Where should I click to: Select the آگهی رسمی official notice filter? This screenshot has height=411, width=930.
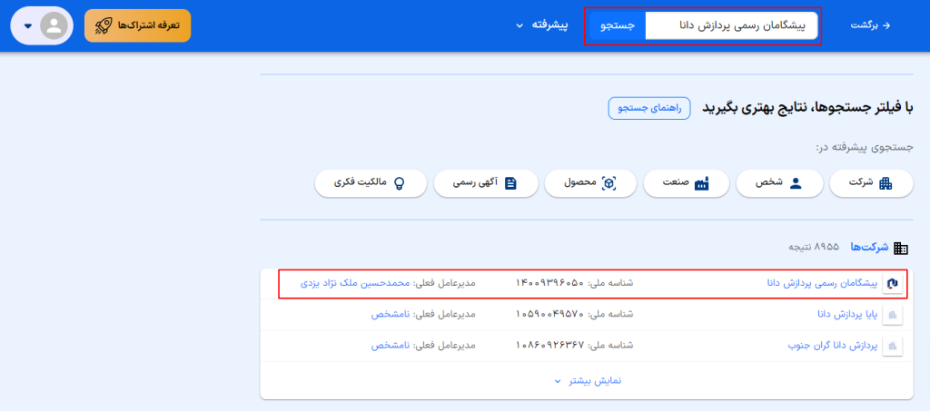(487, 183)
